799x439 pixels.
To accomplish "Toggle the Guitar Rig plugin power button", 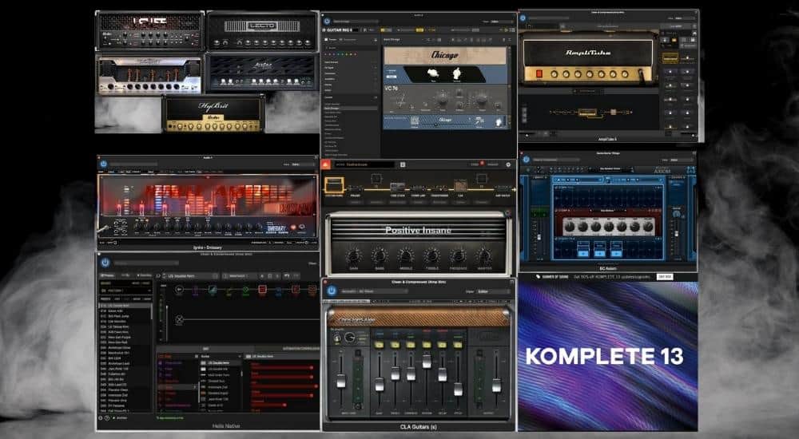I will pos(327,22).
